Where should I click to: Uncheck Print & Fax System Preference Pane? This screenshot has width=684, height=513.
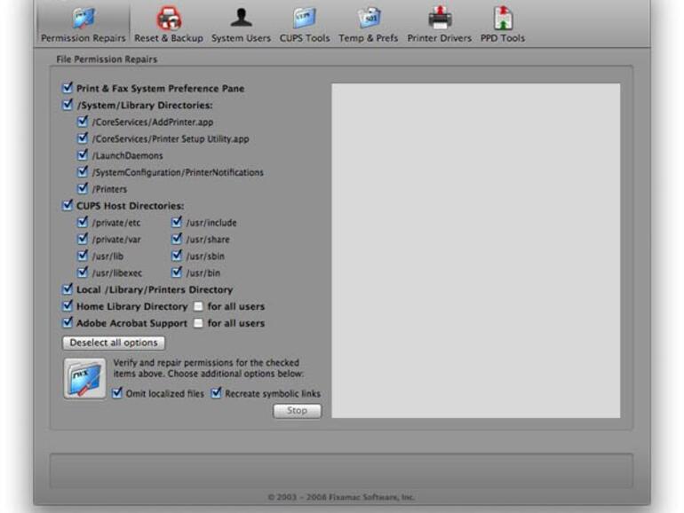pos(68,89)
